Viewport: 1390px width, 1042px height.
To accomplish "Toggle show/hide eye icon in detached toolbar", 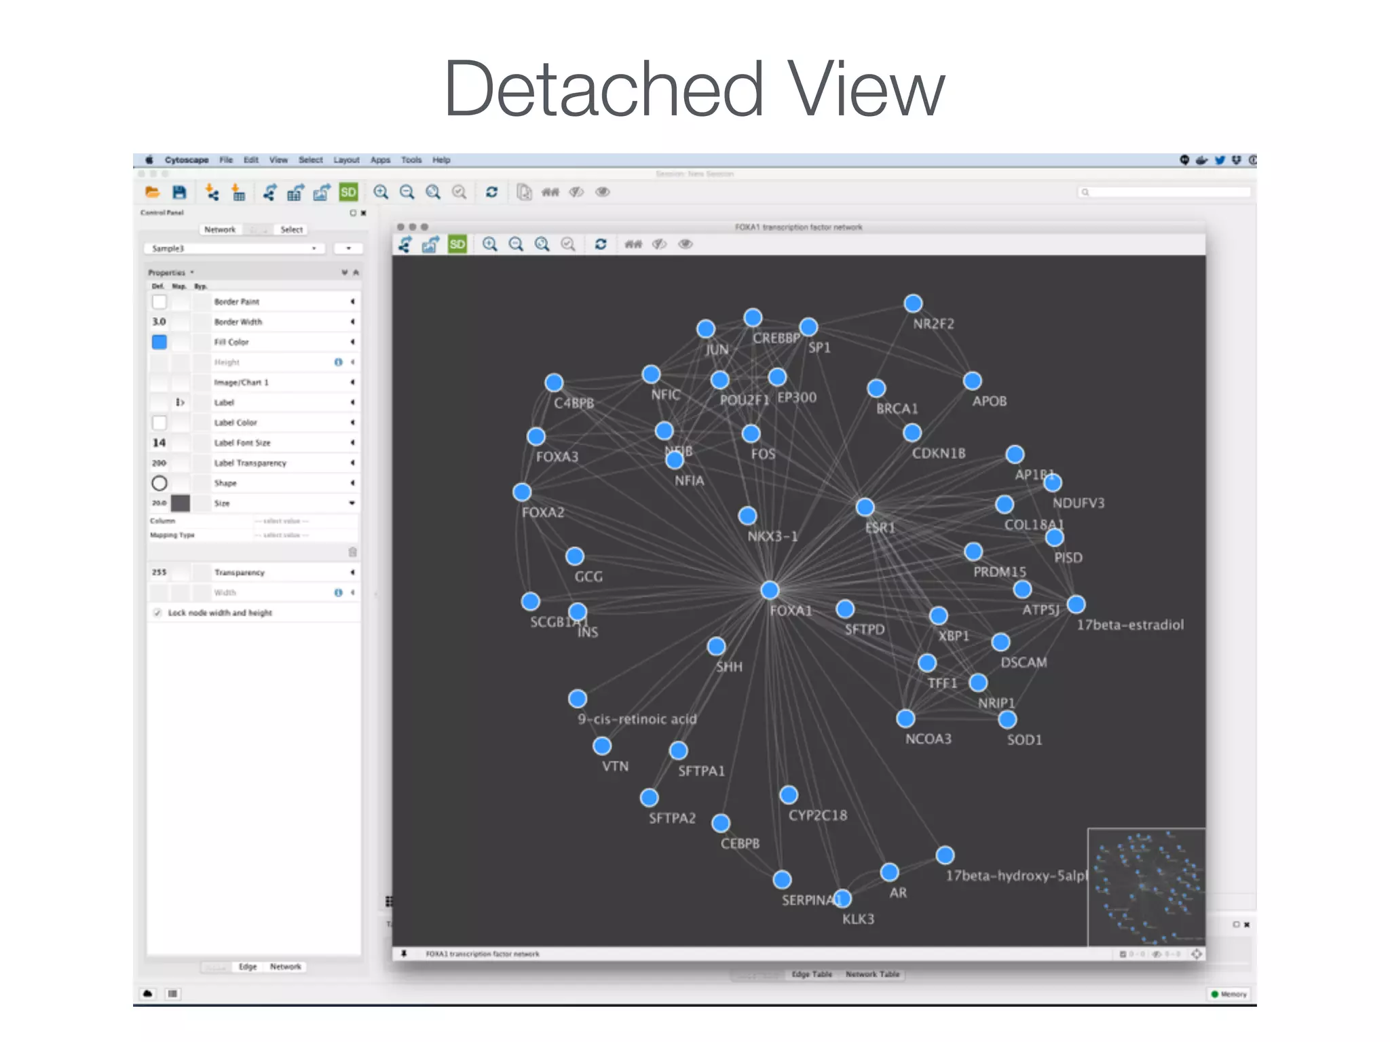I will 685,244.
